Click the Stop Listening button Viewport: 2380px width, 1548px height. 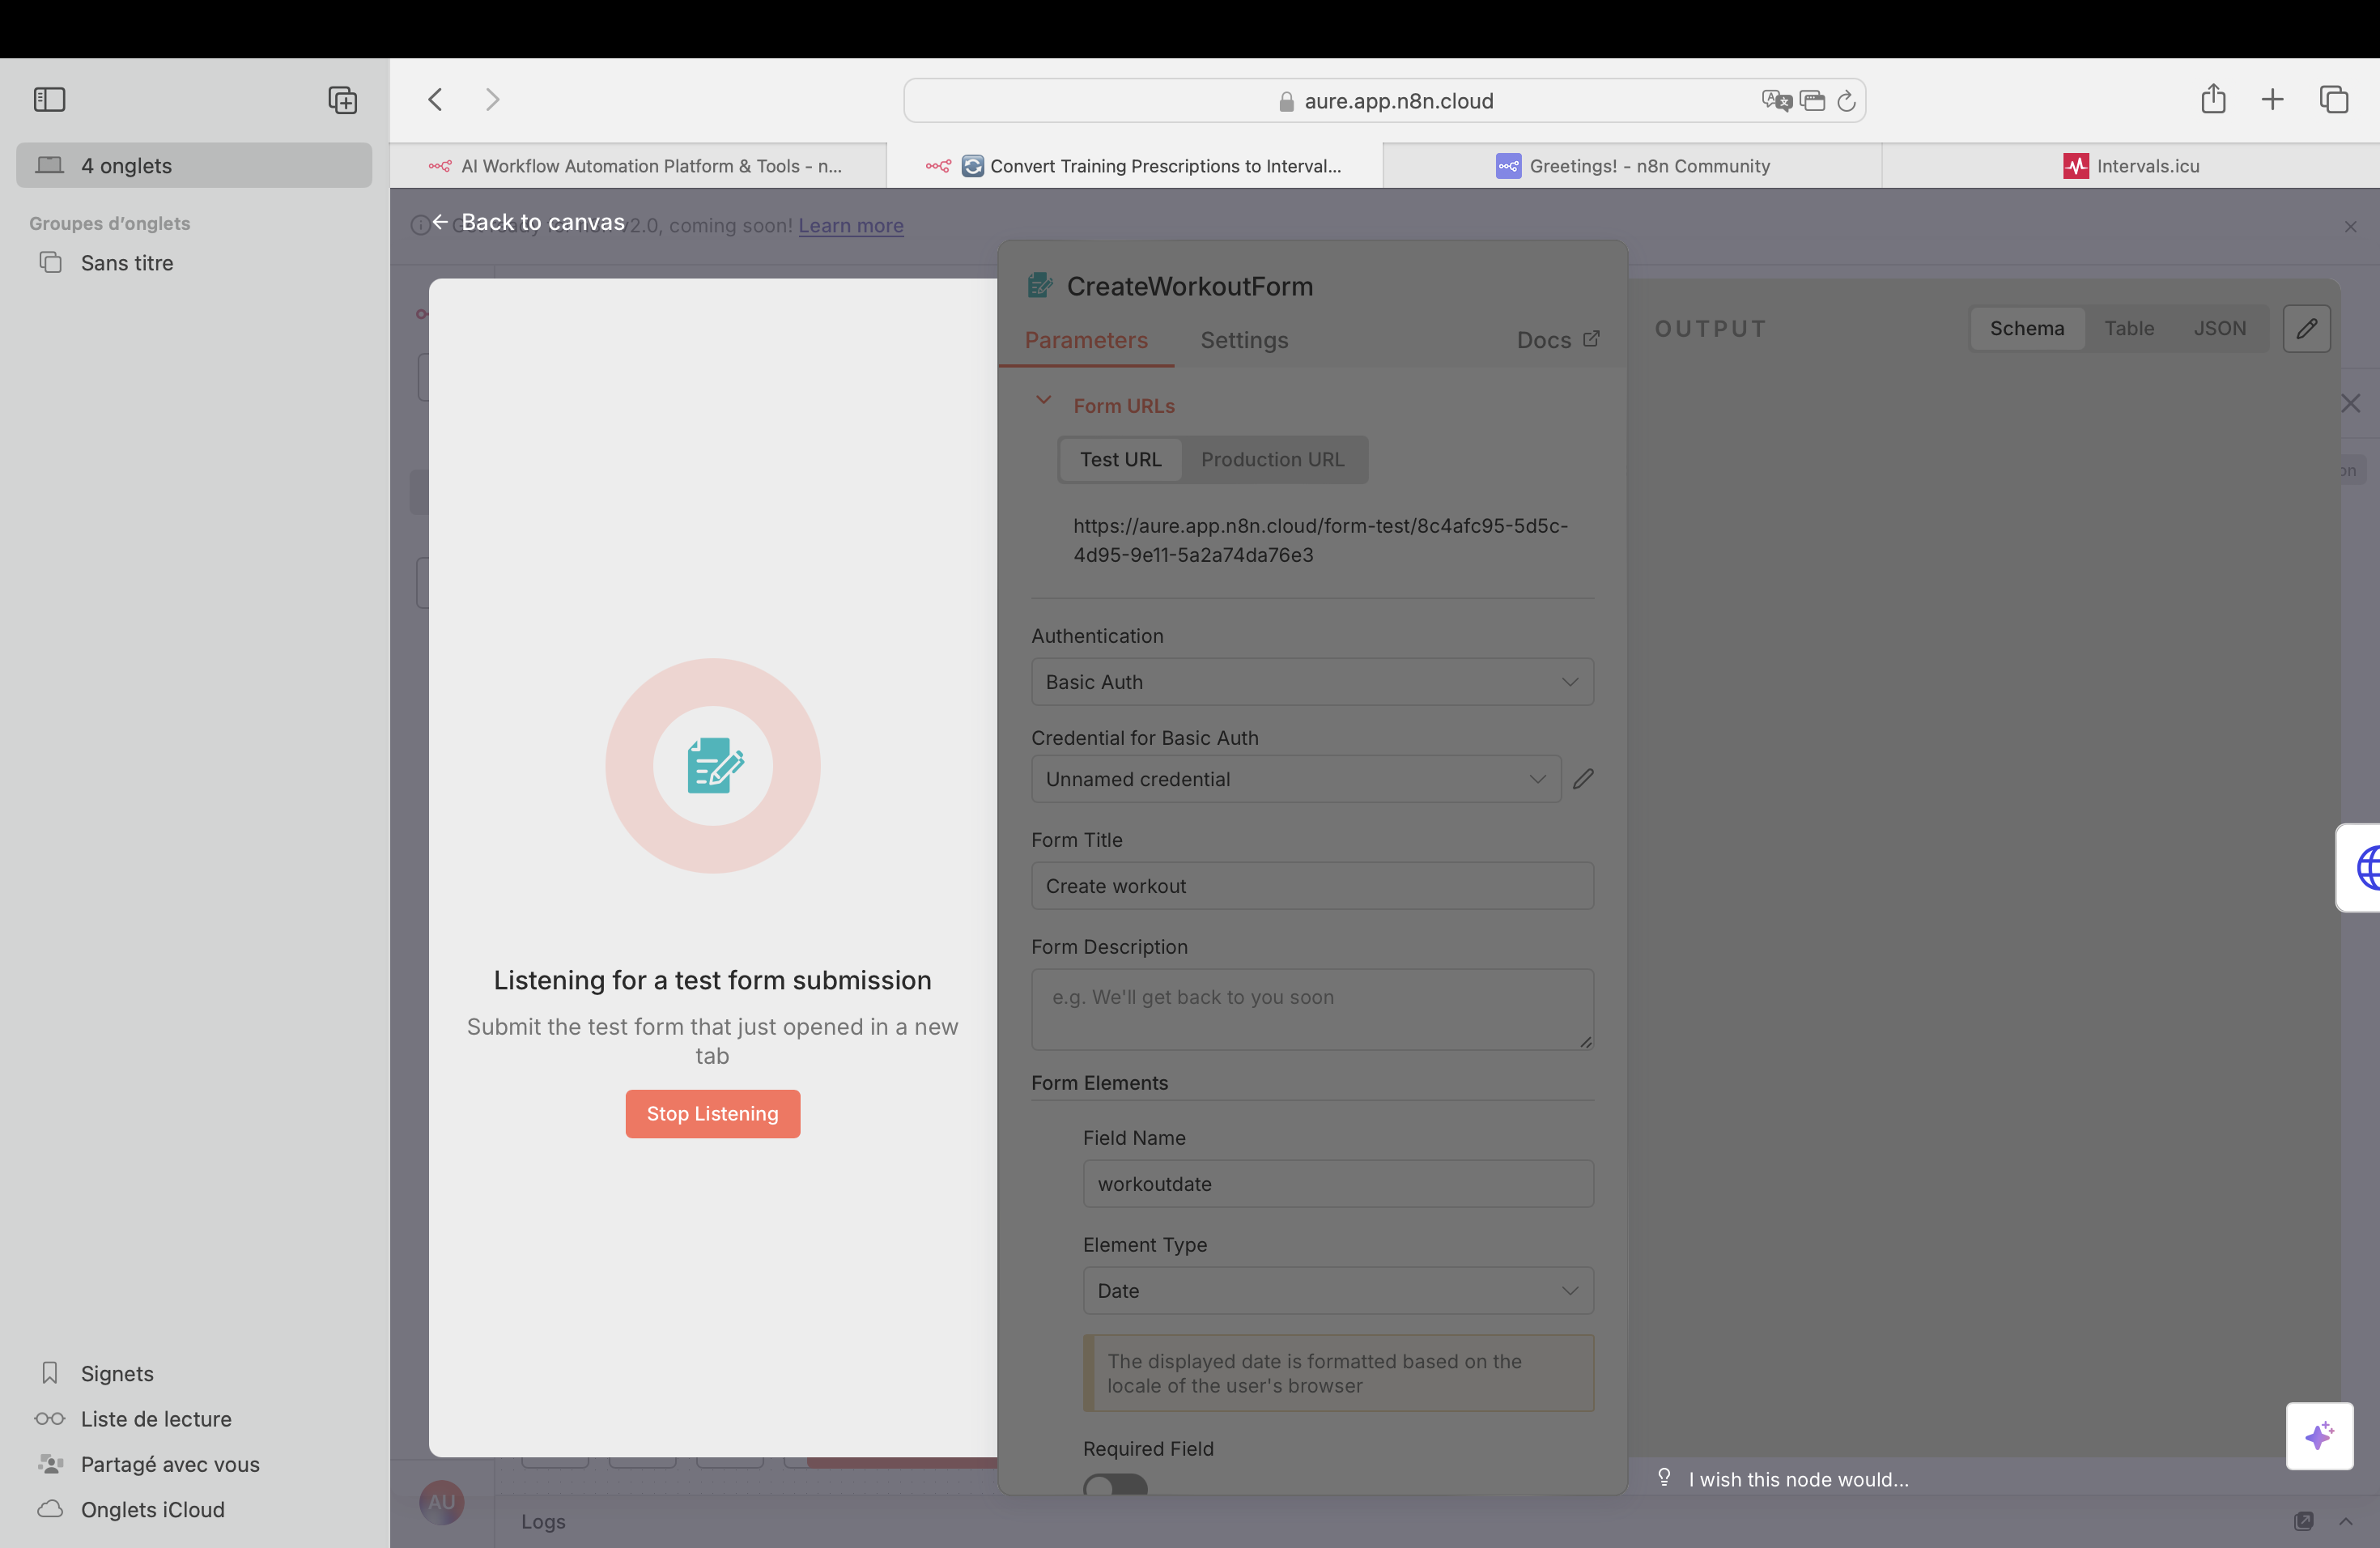click(x=712, y=1114)
